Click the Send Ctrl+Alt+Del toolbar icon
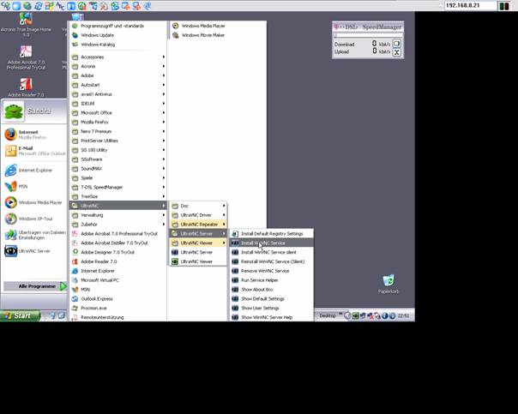 point(6,6)
